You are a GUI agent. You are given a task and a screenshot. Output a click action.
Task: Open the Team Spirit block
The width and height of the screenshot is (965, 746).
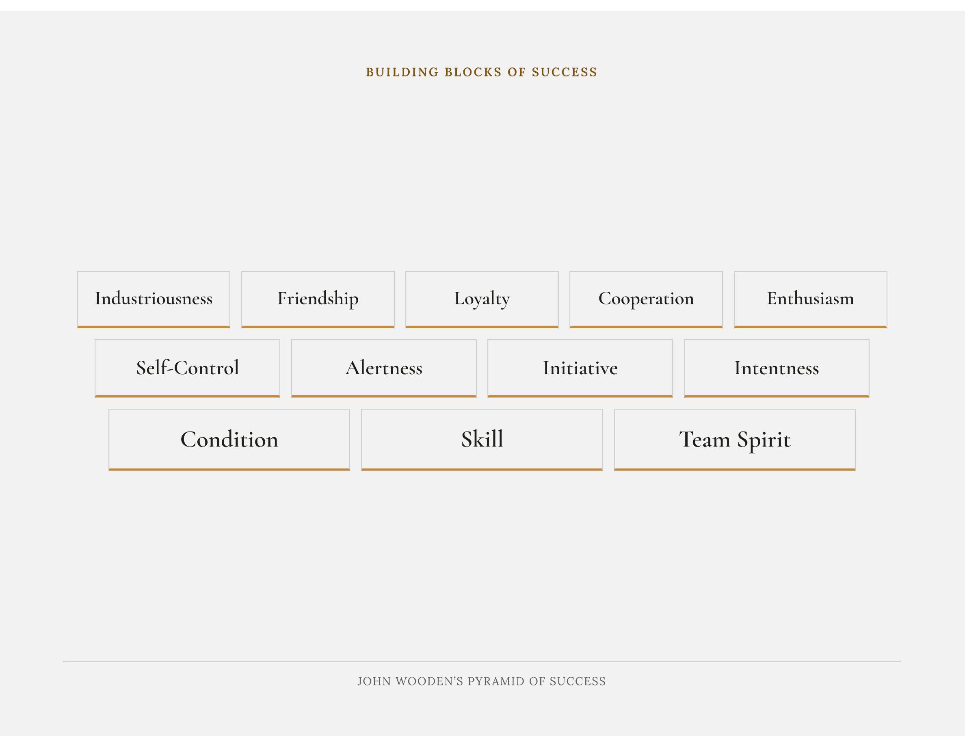(x=735, y=440)
